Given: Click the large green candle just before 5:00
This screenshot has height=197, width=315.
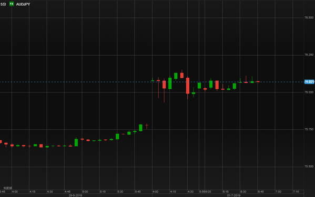Looking at the screenshot, I should (x=76, y=142).
